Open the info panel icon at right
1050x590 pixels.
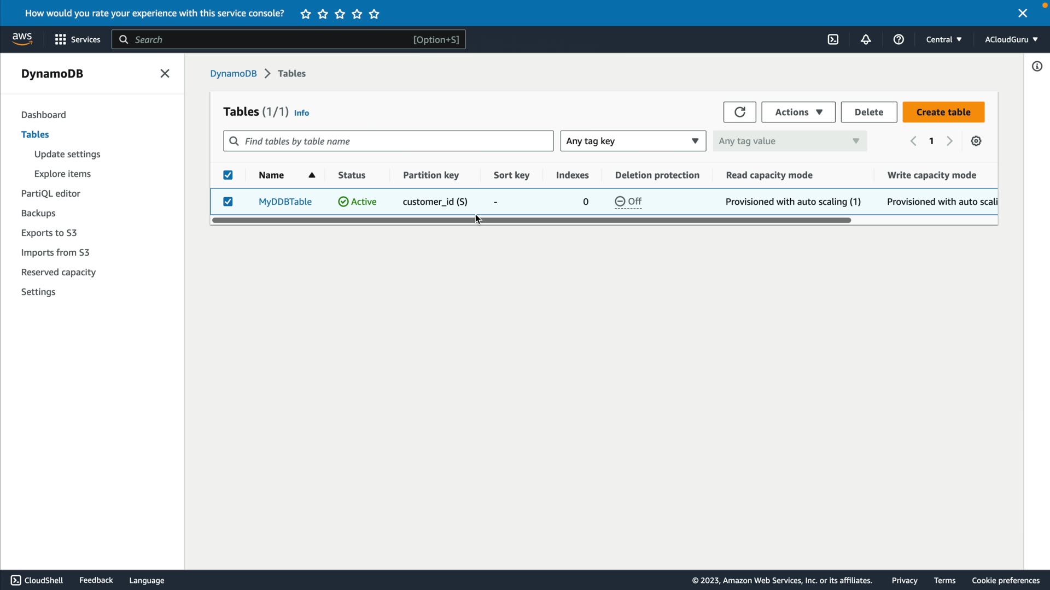coord(1037,67)
